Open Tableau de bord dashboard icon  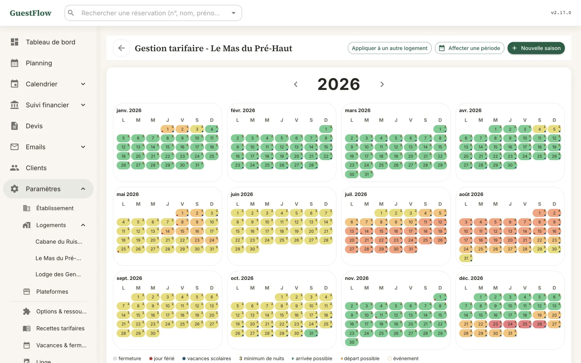point(15,42)
